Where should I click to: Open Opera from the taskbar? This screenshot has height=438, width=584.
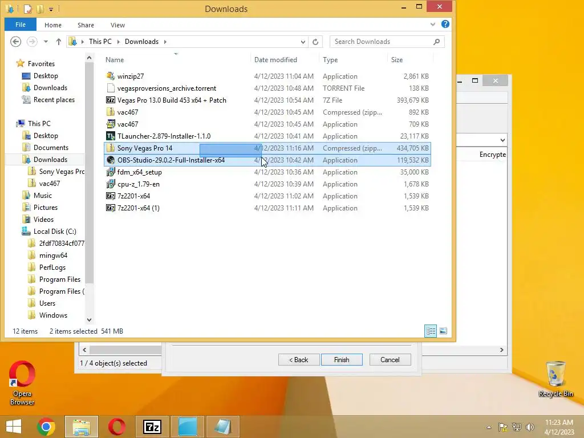point(117,427)
